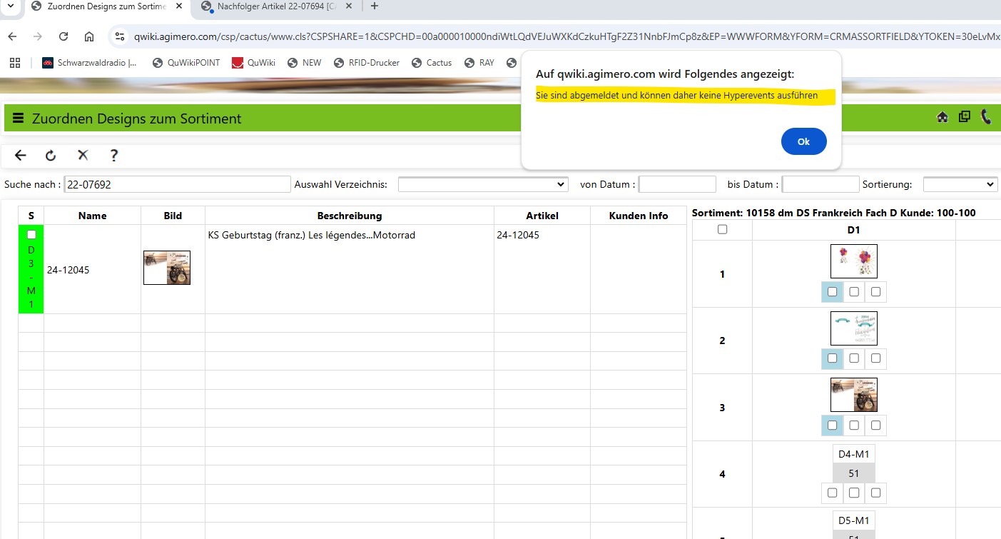Viewport: 1001px width, 539px height.
Task: Click the Suche nach input field
Action: 177,184
